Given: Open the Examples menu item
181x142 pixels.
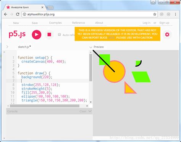Looking at the screenshot, I should tap(55, 23).
